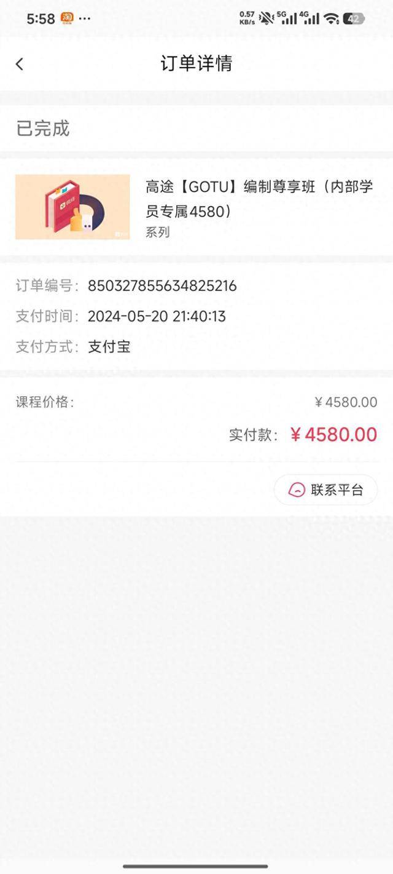Tap the payment time 2024-05-20 21:40:13
This screenshot has height=874, width=393.
pos(157,316)
